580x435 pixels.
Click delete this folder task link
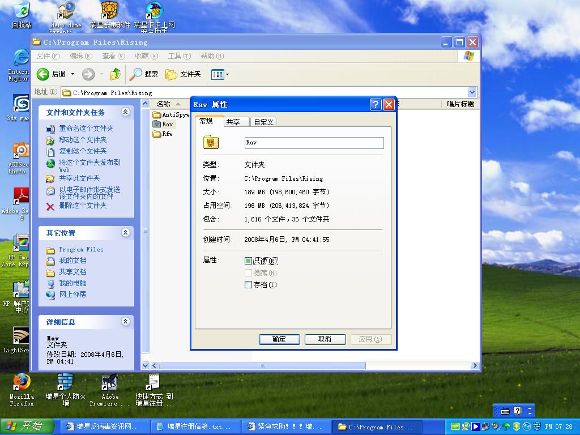coord(83,205)
